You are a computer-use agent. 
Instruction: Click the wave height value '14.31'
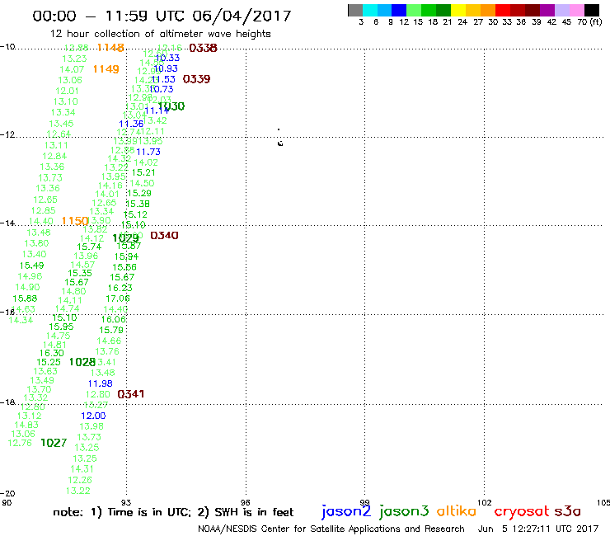tap(82, 469)
